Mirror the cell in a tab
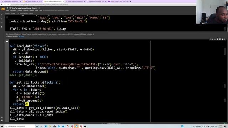The width and height of the screenshot is (228, 128). click(220, 39)
